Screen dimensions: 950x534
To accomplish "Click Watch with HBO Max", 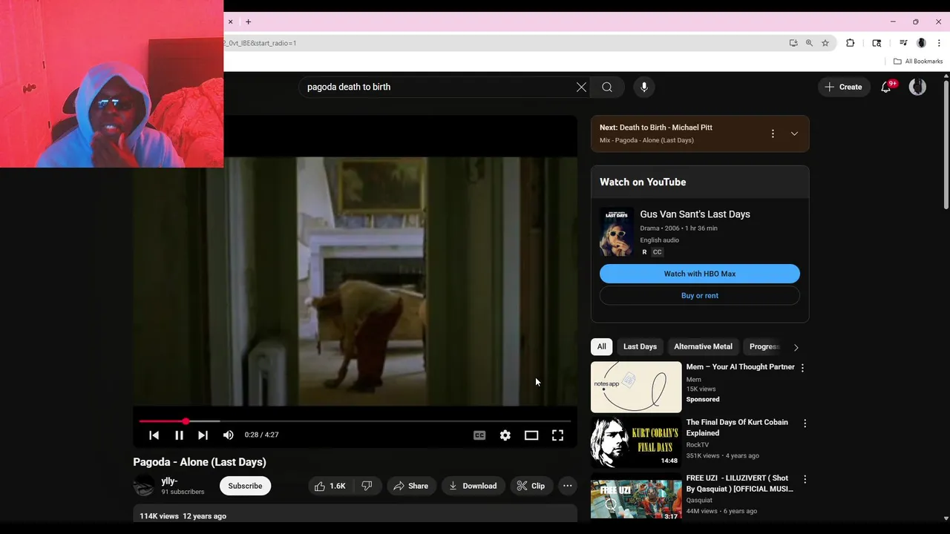I will (700, 274).
